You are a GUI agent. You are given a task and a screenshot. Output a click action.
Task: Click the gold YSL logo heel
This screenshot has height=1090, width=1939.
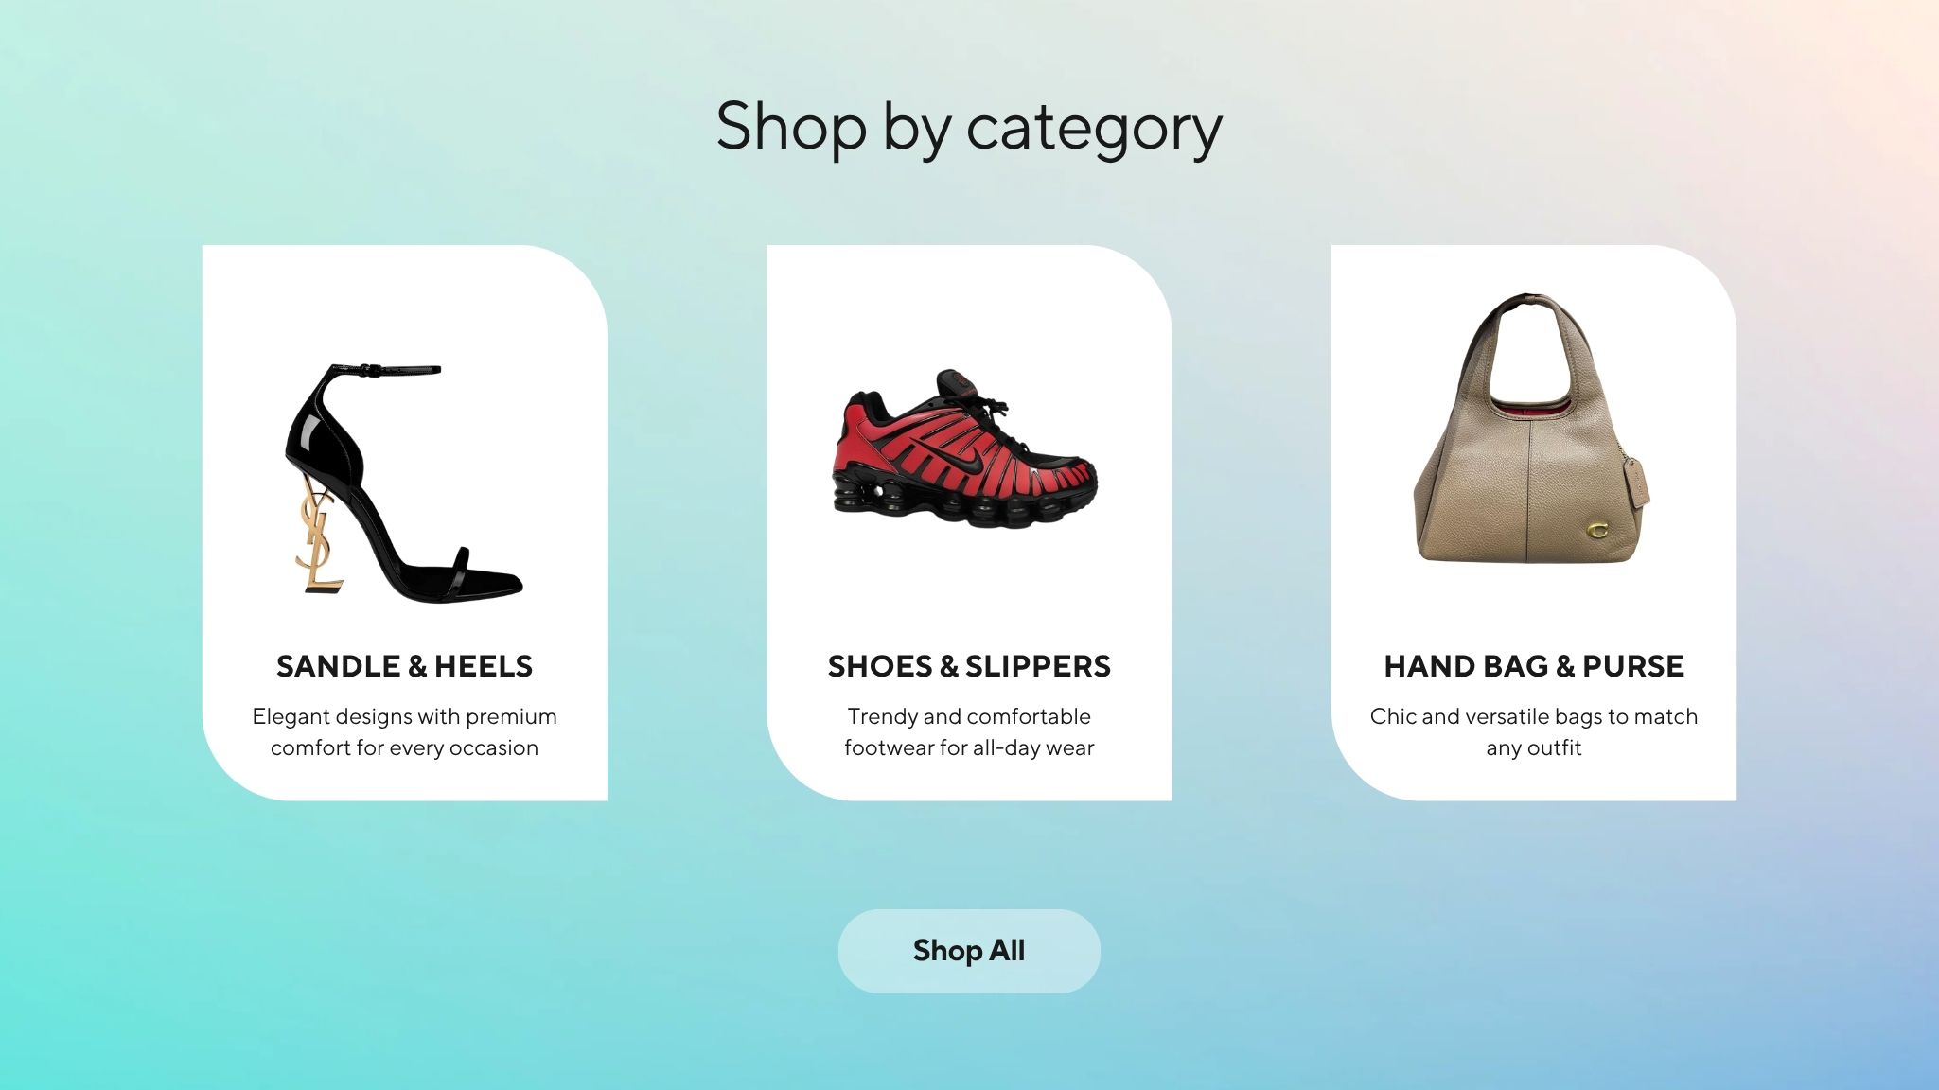318,535
